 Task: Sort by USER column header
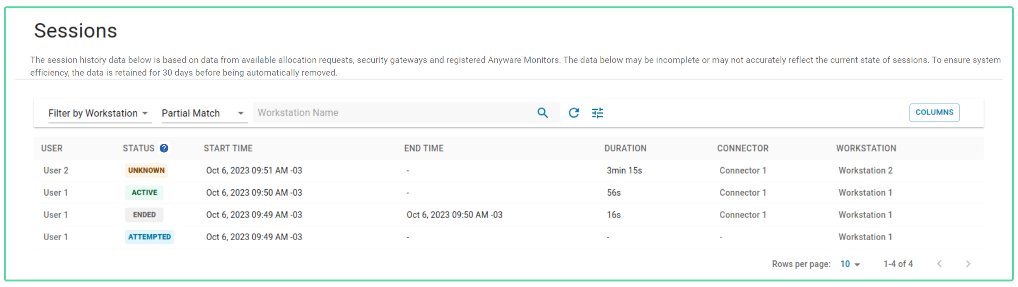[x=52, y=148]
